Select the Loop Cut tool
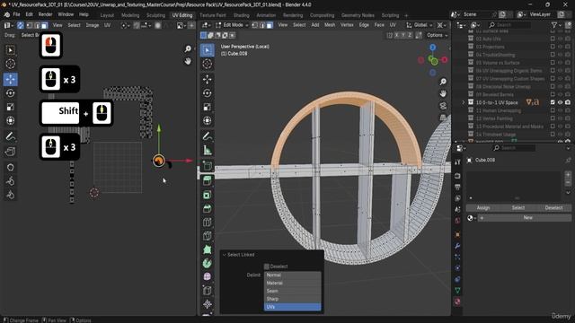The image size is (575, 323). [208, 223]
